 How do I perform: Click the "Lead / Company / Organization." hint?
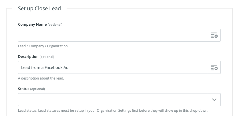click(43, 46)
